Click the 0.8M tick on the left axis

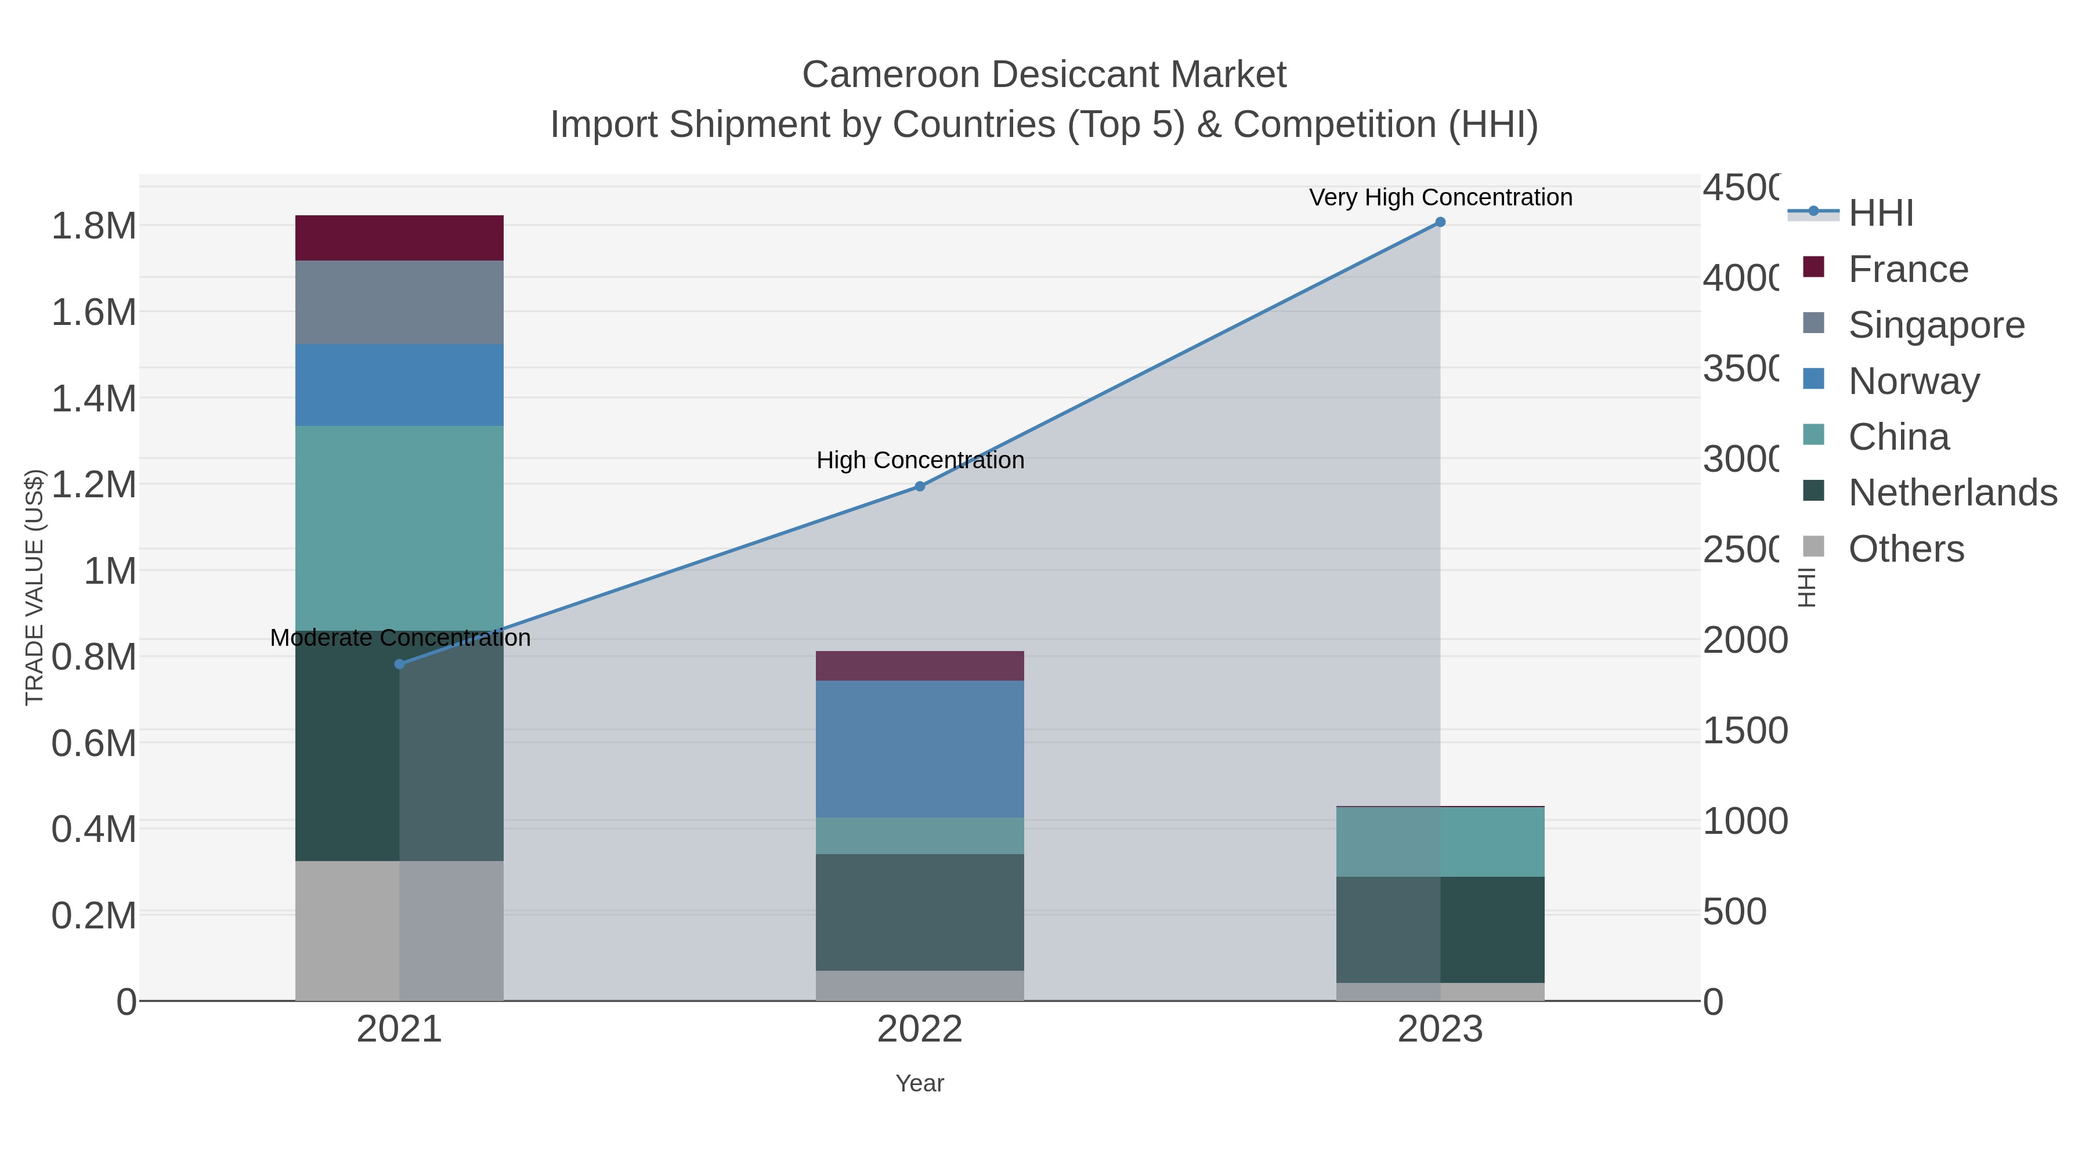click(x=94, y=657)
